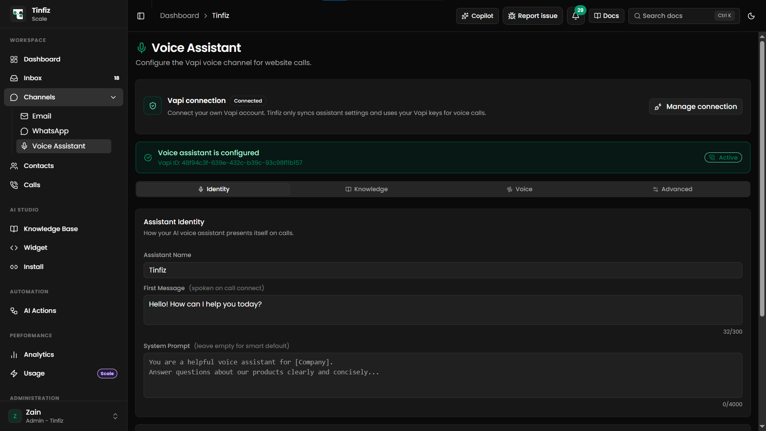
Task: Focus the Search docs field
Action: pos(684,16)
